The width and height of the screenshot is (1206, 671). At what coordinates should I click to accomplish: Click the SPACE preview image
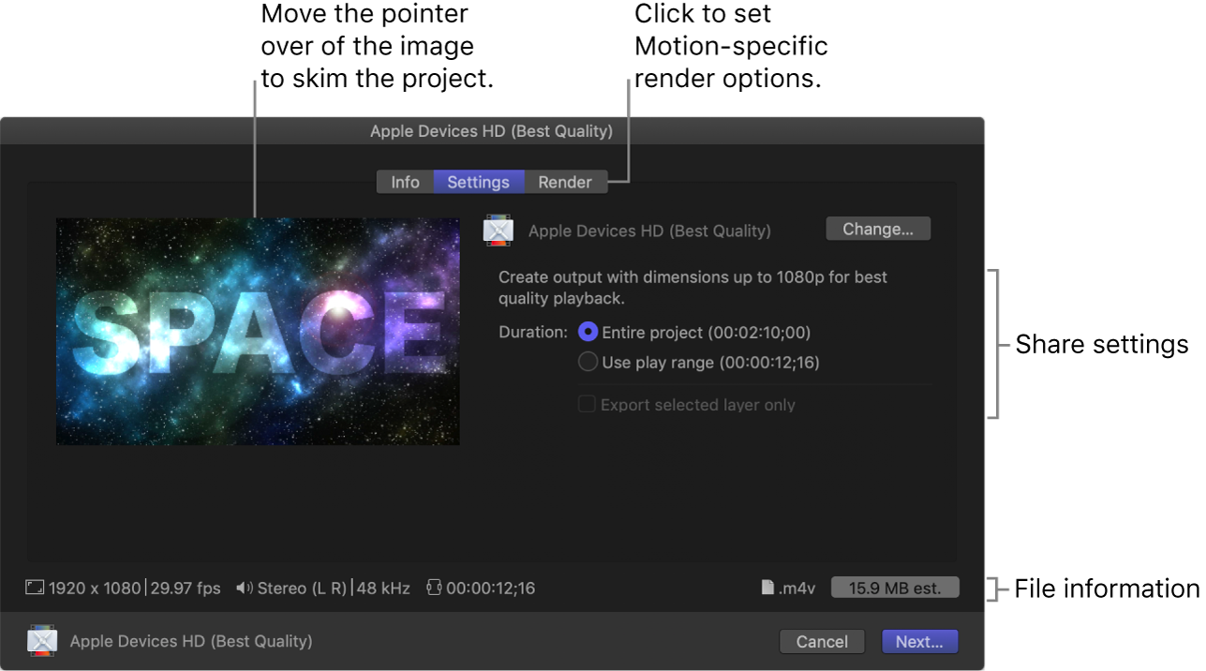(258, 331)
